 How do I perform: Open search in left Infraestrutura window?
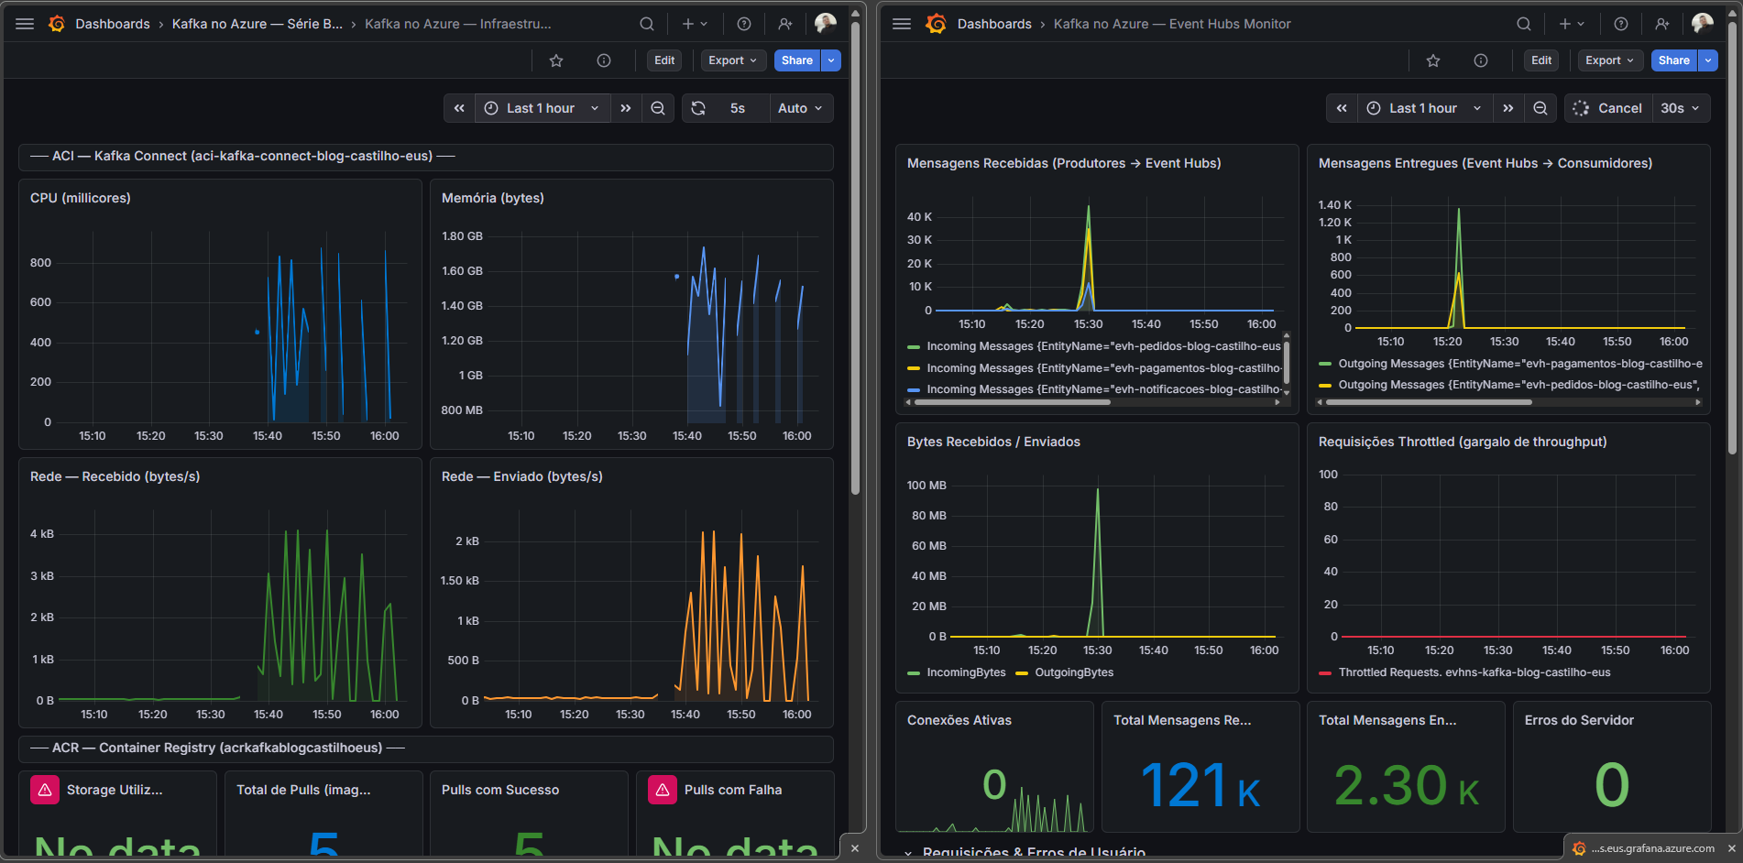point(647,24)
